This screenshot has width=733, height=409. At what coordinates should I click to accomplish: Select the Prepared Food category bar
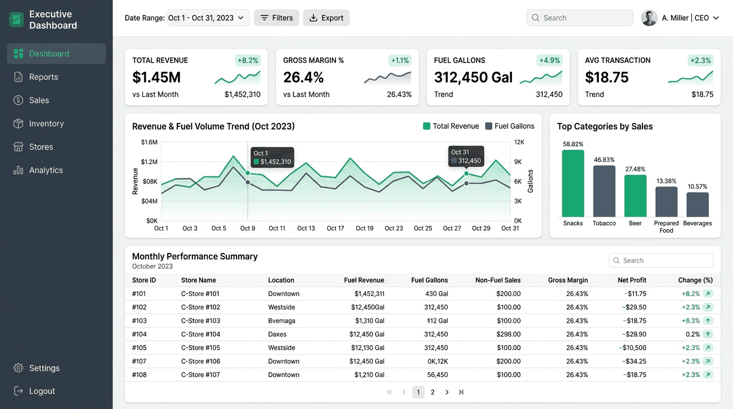coord(666,202)
